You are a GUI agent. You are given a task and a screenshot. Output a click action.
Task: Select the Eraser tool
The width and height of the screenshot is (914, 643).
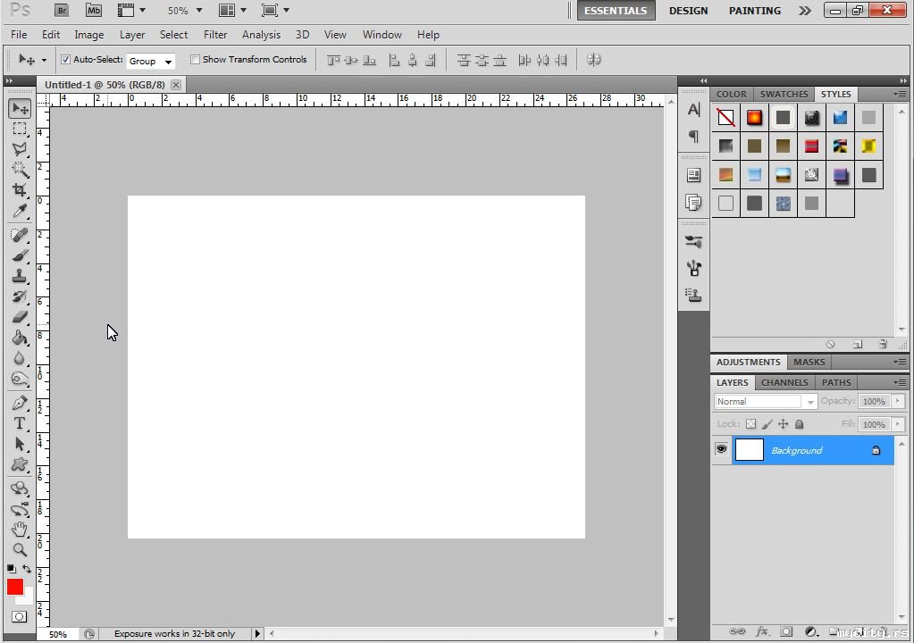20,317
